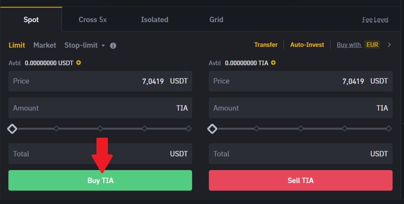The width and height of the screenshot is (404, 204).
Task: Set the sell slider to the 100% mark
Action: [389, 129]
